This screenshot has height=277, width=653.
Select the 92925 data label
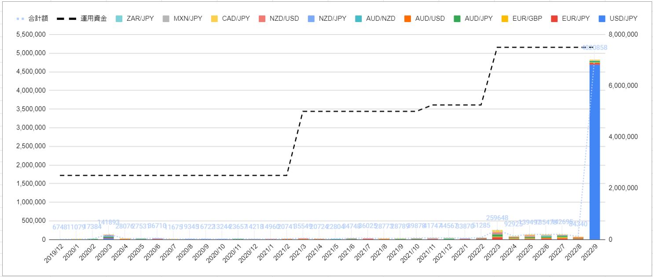(514, 224)
